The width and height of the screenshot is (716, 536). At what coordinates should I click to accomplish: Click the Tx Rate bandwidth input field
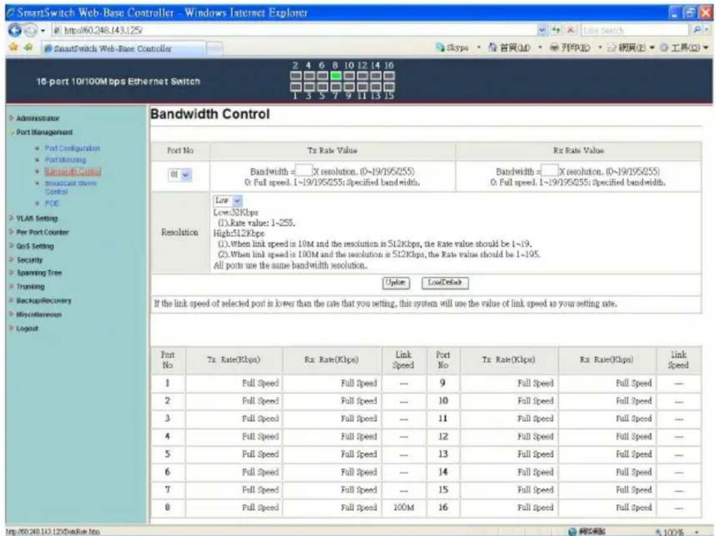(304, 171)
